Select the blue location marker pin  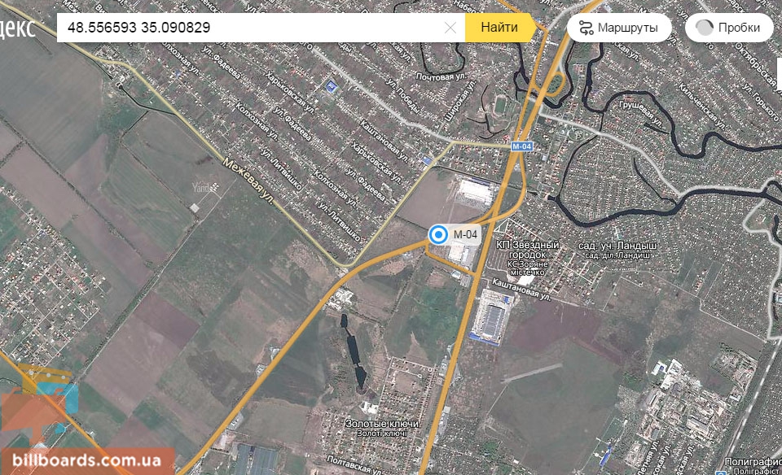438,234
